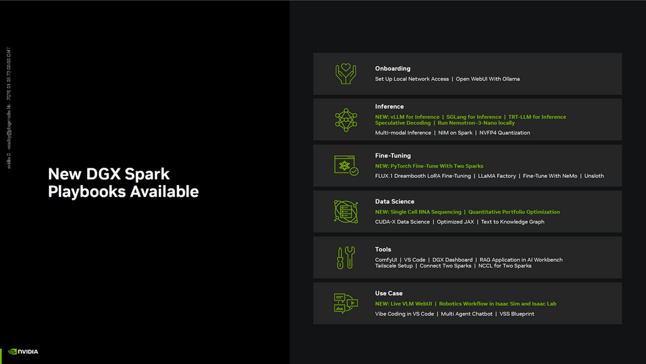646x364 pixels.
Task: Choose NVFP4 Quantization under Inference
Action: [505, 133]
